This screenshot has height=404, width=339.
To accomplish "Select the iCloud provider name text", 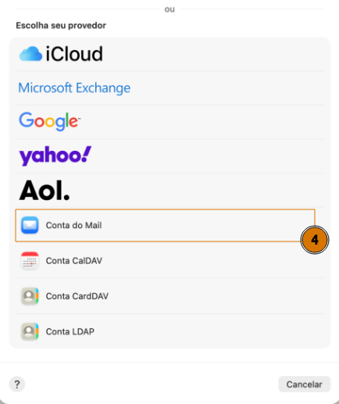I will click(74, 54).
